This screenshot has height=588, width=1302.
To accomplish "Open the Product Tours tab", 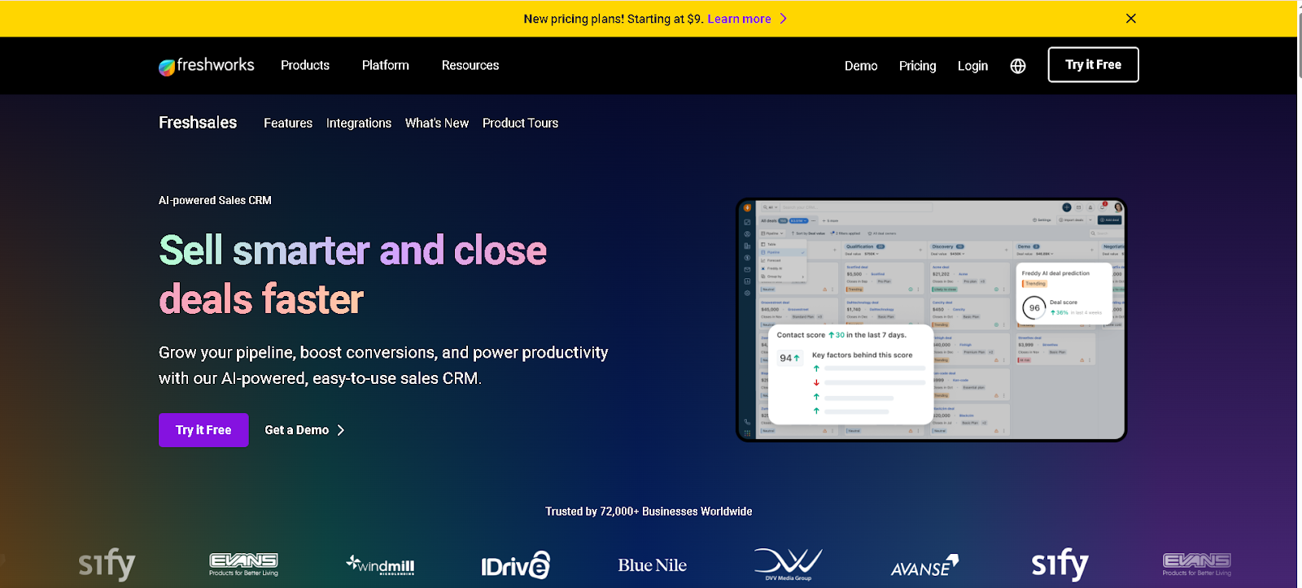I will [521, 124].
